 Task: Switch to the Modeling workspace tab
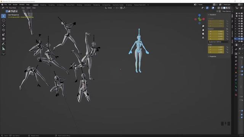click(x=43, y=5)
